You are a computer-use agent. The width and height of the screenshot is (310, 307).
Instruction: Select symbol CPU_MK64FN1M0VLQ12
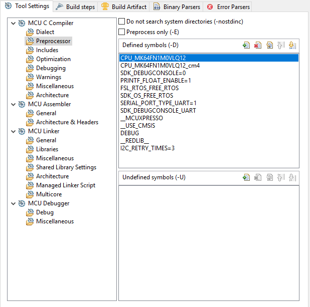coord(209,58)
